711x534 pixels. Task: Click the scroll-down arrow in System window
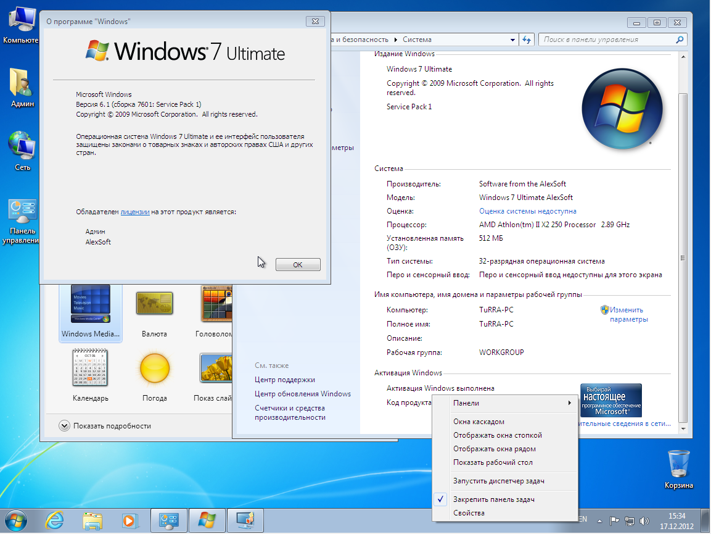click(683, 428)
